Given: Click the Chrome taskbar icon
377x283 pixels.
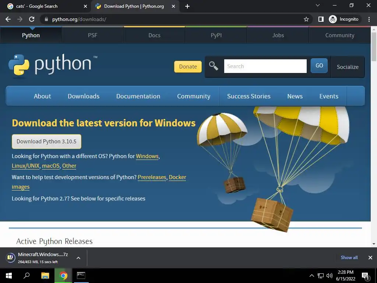Looking at the screenshot, I should [x=63, y=276].
